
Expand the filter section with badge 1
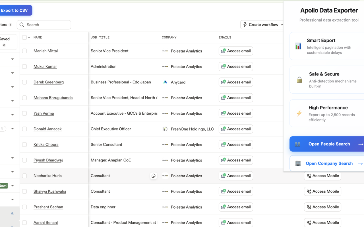(x=13, y=129)
